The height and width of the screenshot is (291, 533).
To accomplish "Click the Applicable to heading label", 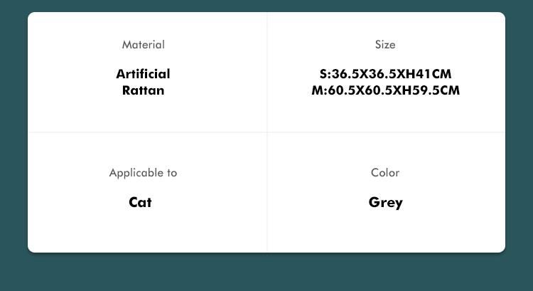I will 143,173.
